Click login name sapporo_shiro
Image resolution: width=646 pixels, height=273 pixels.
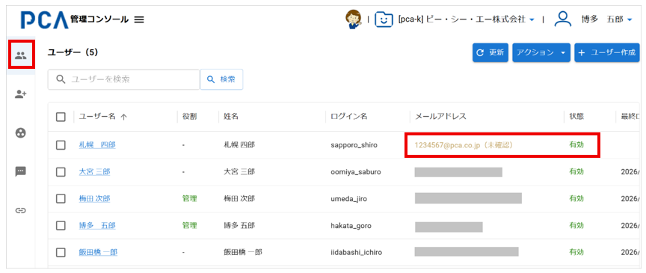[x=354, y=145]
